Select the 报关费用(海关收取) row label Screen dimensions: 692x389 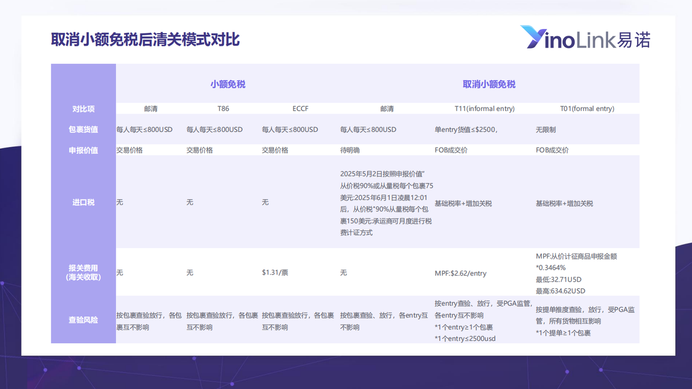tap(83, 272)
